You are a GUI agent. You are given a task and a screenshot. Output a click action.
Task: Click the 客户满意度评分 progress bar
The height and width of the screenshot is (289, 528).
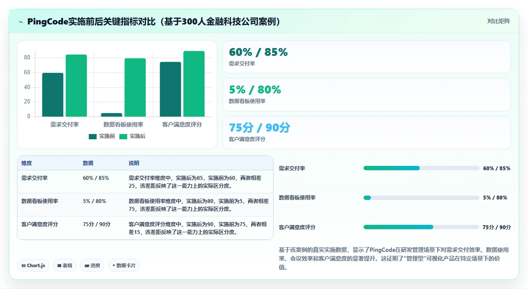421,227
